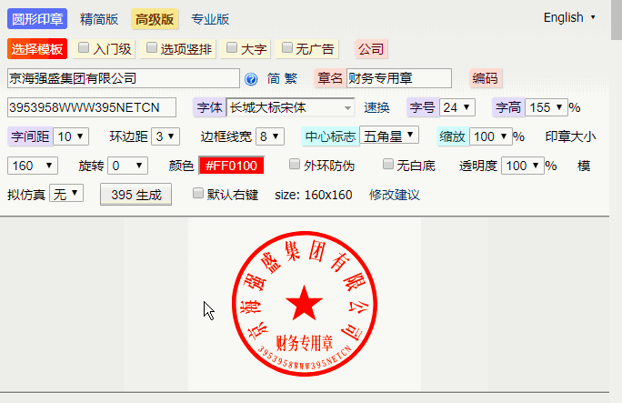Enable the 入门级 checkbox

84,48
